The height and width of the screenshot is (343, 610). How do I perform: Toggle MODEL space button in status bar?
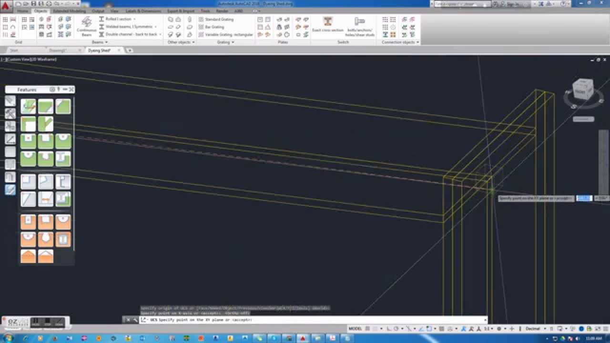356,329
